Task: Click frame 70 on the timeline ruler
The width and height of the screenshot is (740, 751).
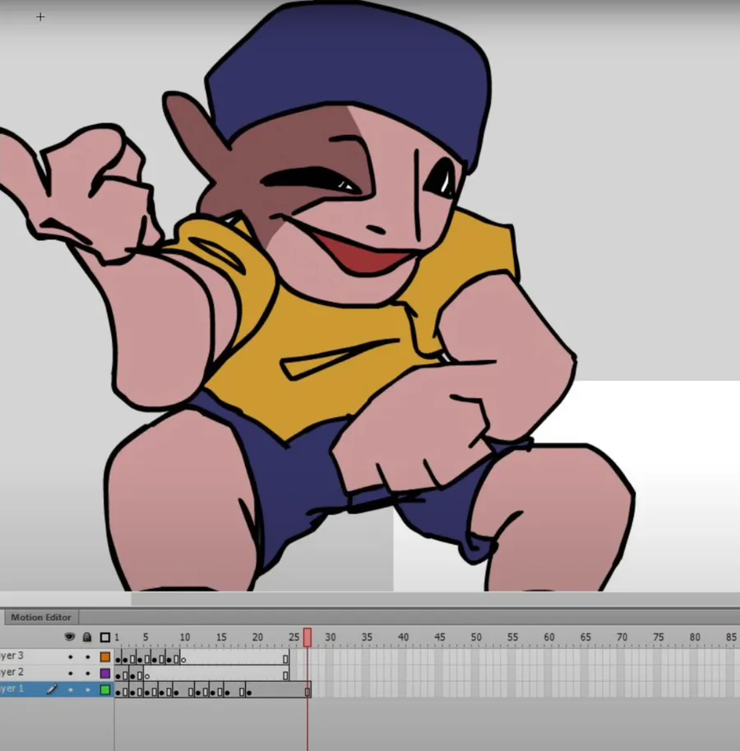Action: (622, 637)
